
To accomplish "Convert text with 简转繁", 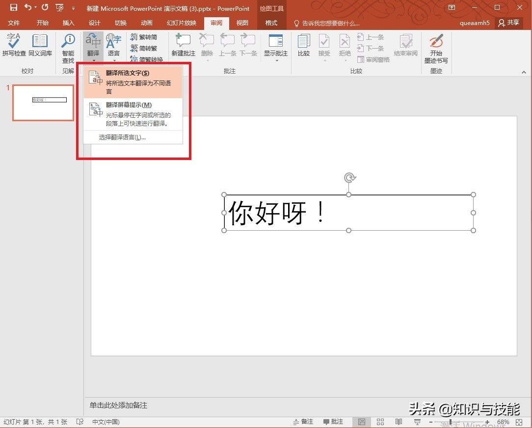I will click(144, 48).
